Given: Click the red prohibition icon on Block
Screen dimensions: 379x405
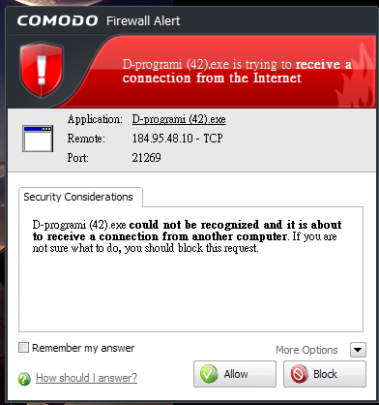Looking at the screenshot, I should [x=299, y=374].
